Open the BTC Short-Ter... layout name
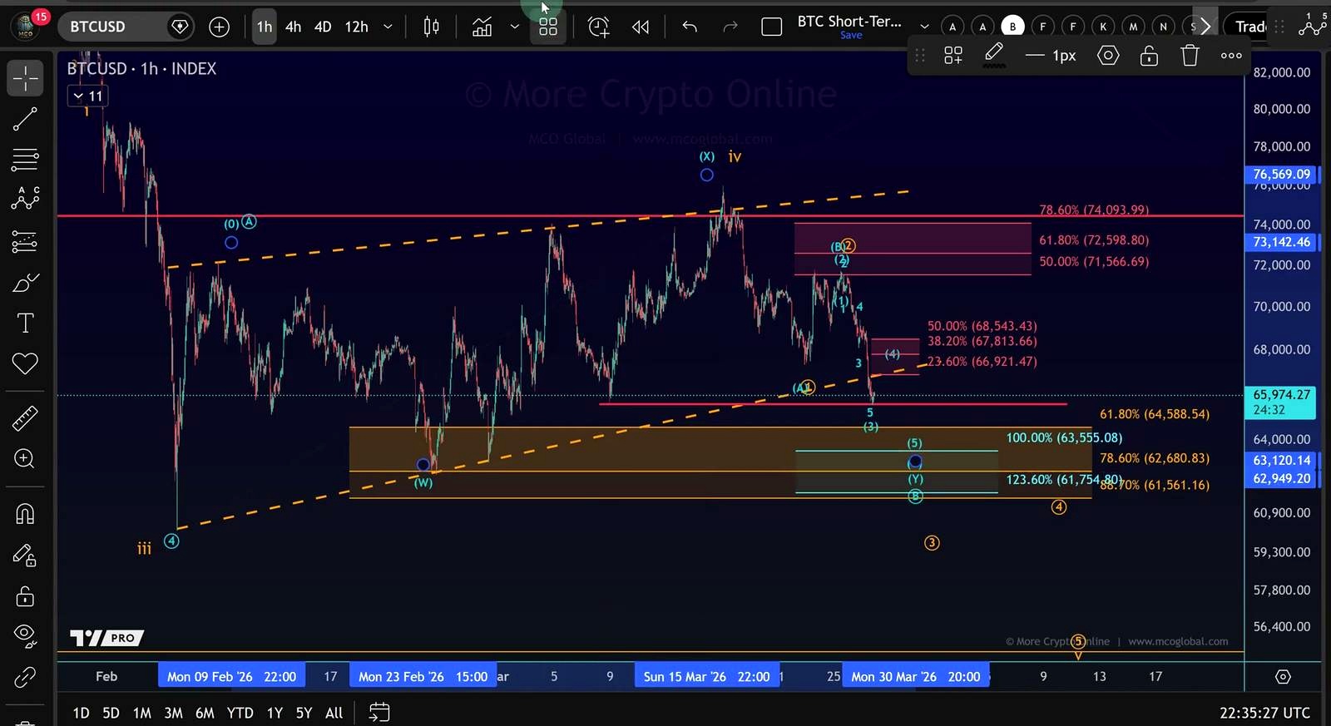 pyautogui.click(x=849, y=22)
